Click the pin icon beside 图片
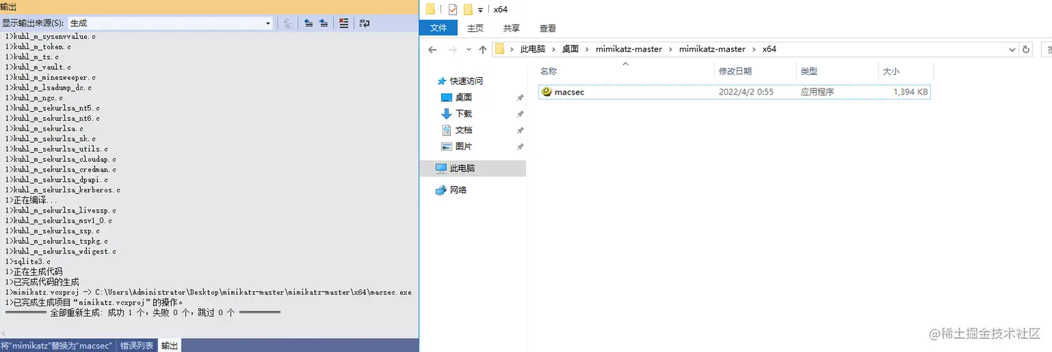 (x=520, y=146)
